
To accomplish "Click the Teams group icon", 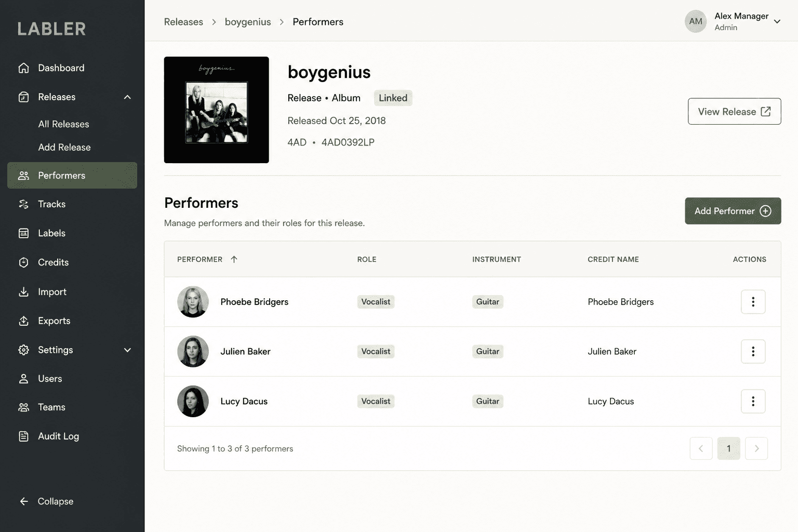I will click(23, 407).
